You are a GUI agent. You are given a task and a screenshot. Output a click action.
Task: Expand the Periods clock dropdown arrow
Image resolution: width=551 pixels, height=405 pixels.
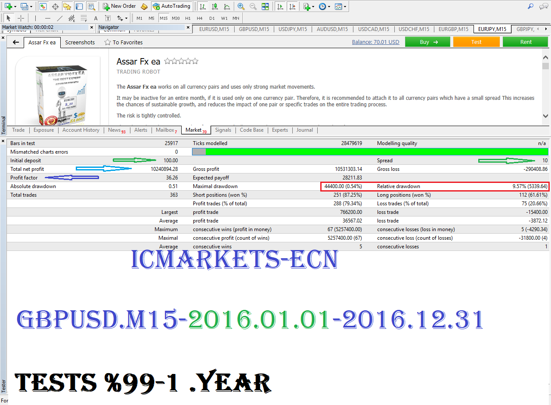click(329, 6)
